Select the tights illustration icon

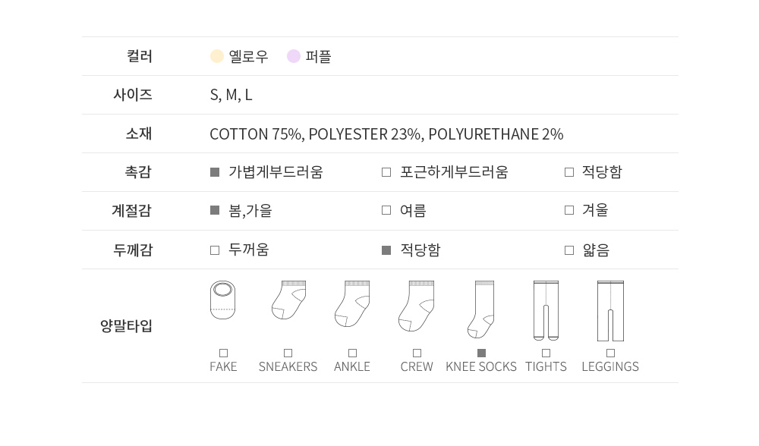tap(546, 311)
